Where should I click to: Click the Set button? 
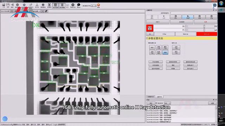tap(150, 34)
